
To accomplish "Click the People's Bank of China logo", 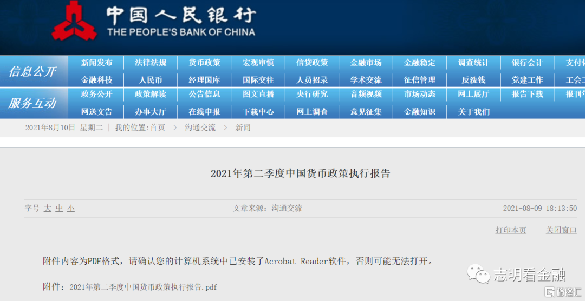I will (x=74, y=23).
